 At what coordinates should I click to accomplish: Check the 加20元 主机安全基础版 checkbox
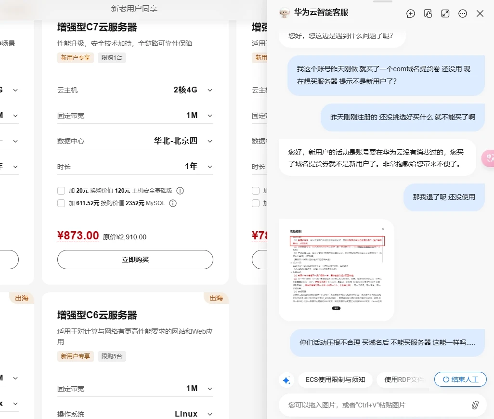click(x=61, y=191)
